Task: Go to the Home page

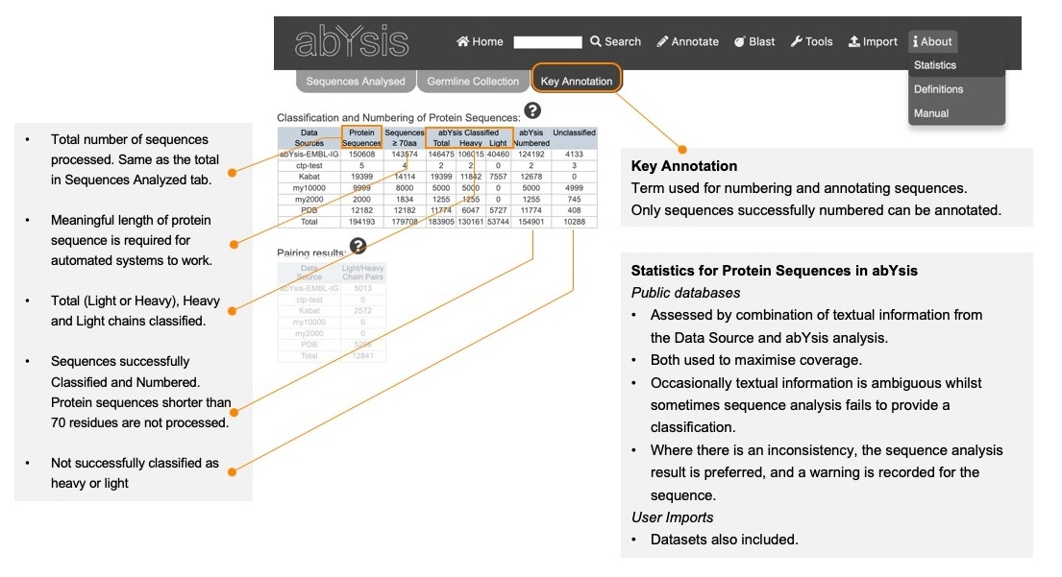Action: tap(480, 41)
